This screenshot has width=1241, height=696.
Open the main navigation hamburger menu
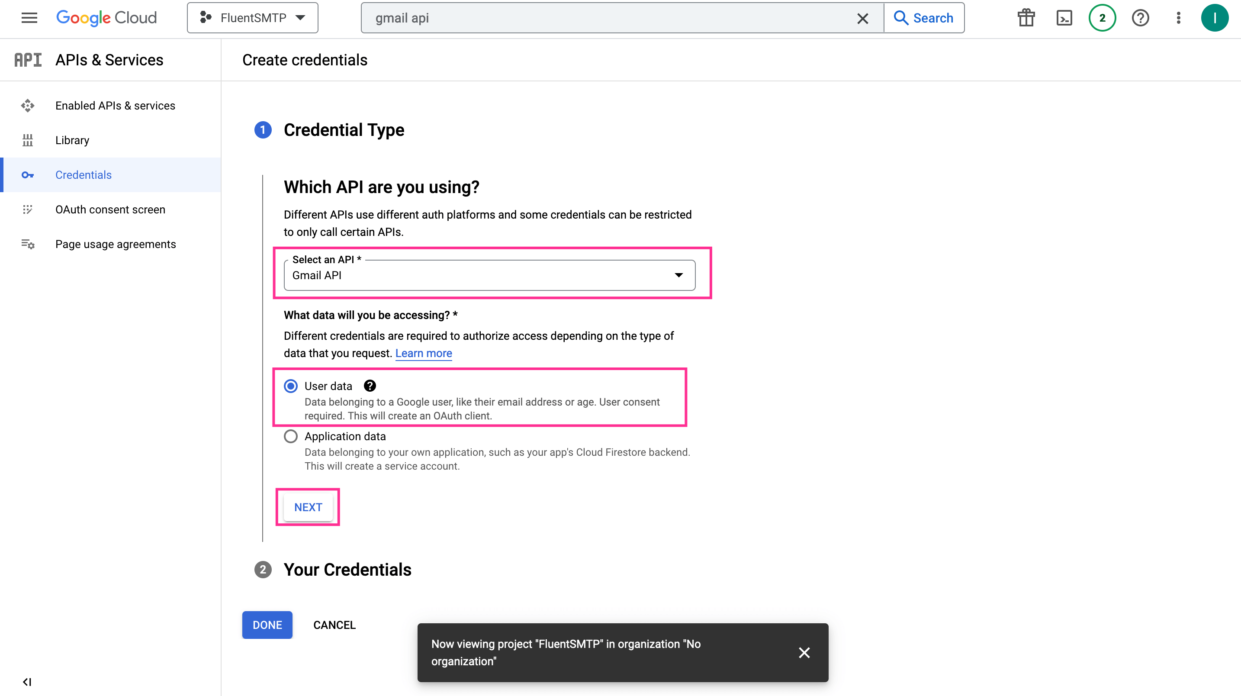point(29,18)
